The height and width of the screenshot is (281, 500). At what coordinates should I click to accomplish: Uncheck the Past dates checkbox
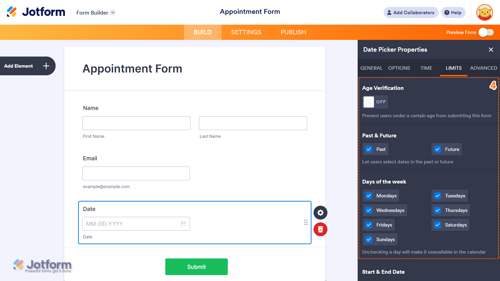(x=369, y=149)
